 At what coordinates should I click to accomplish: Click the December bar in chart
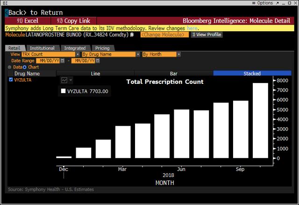point(64,157)
